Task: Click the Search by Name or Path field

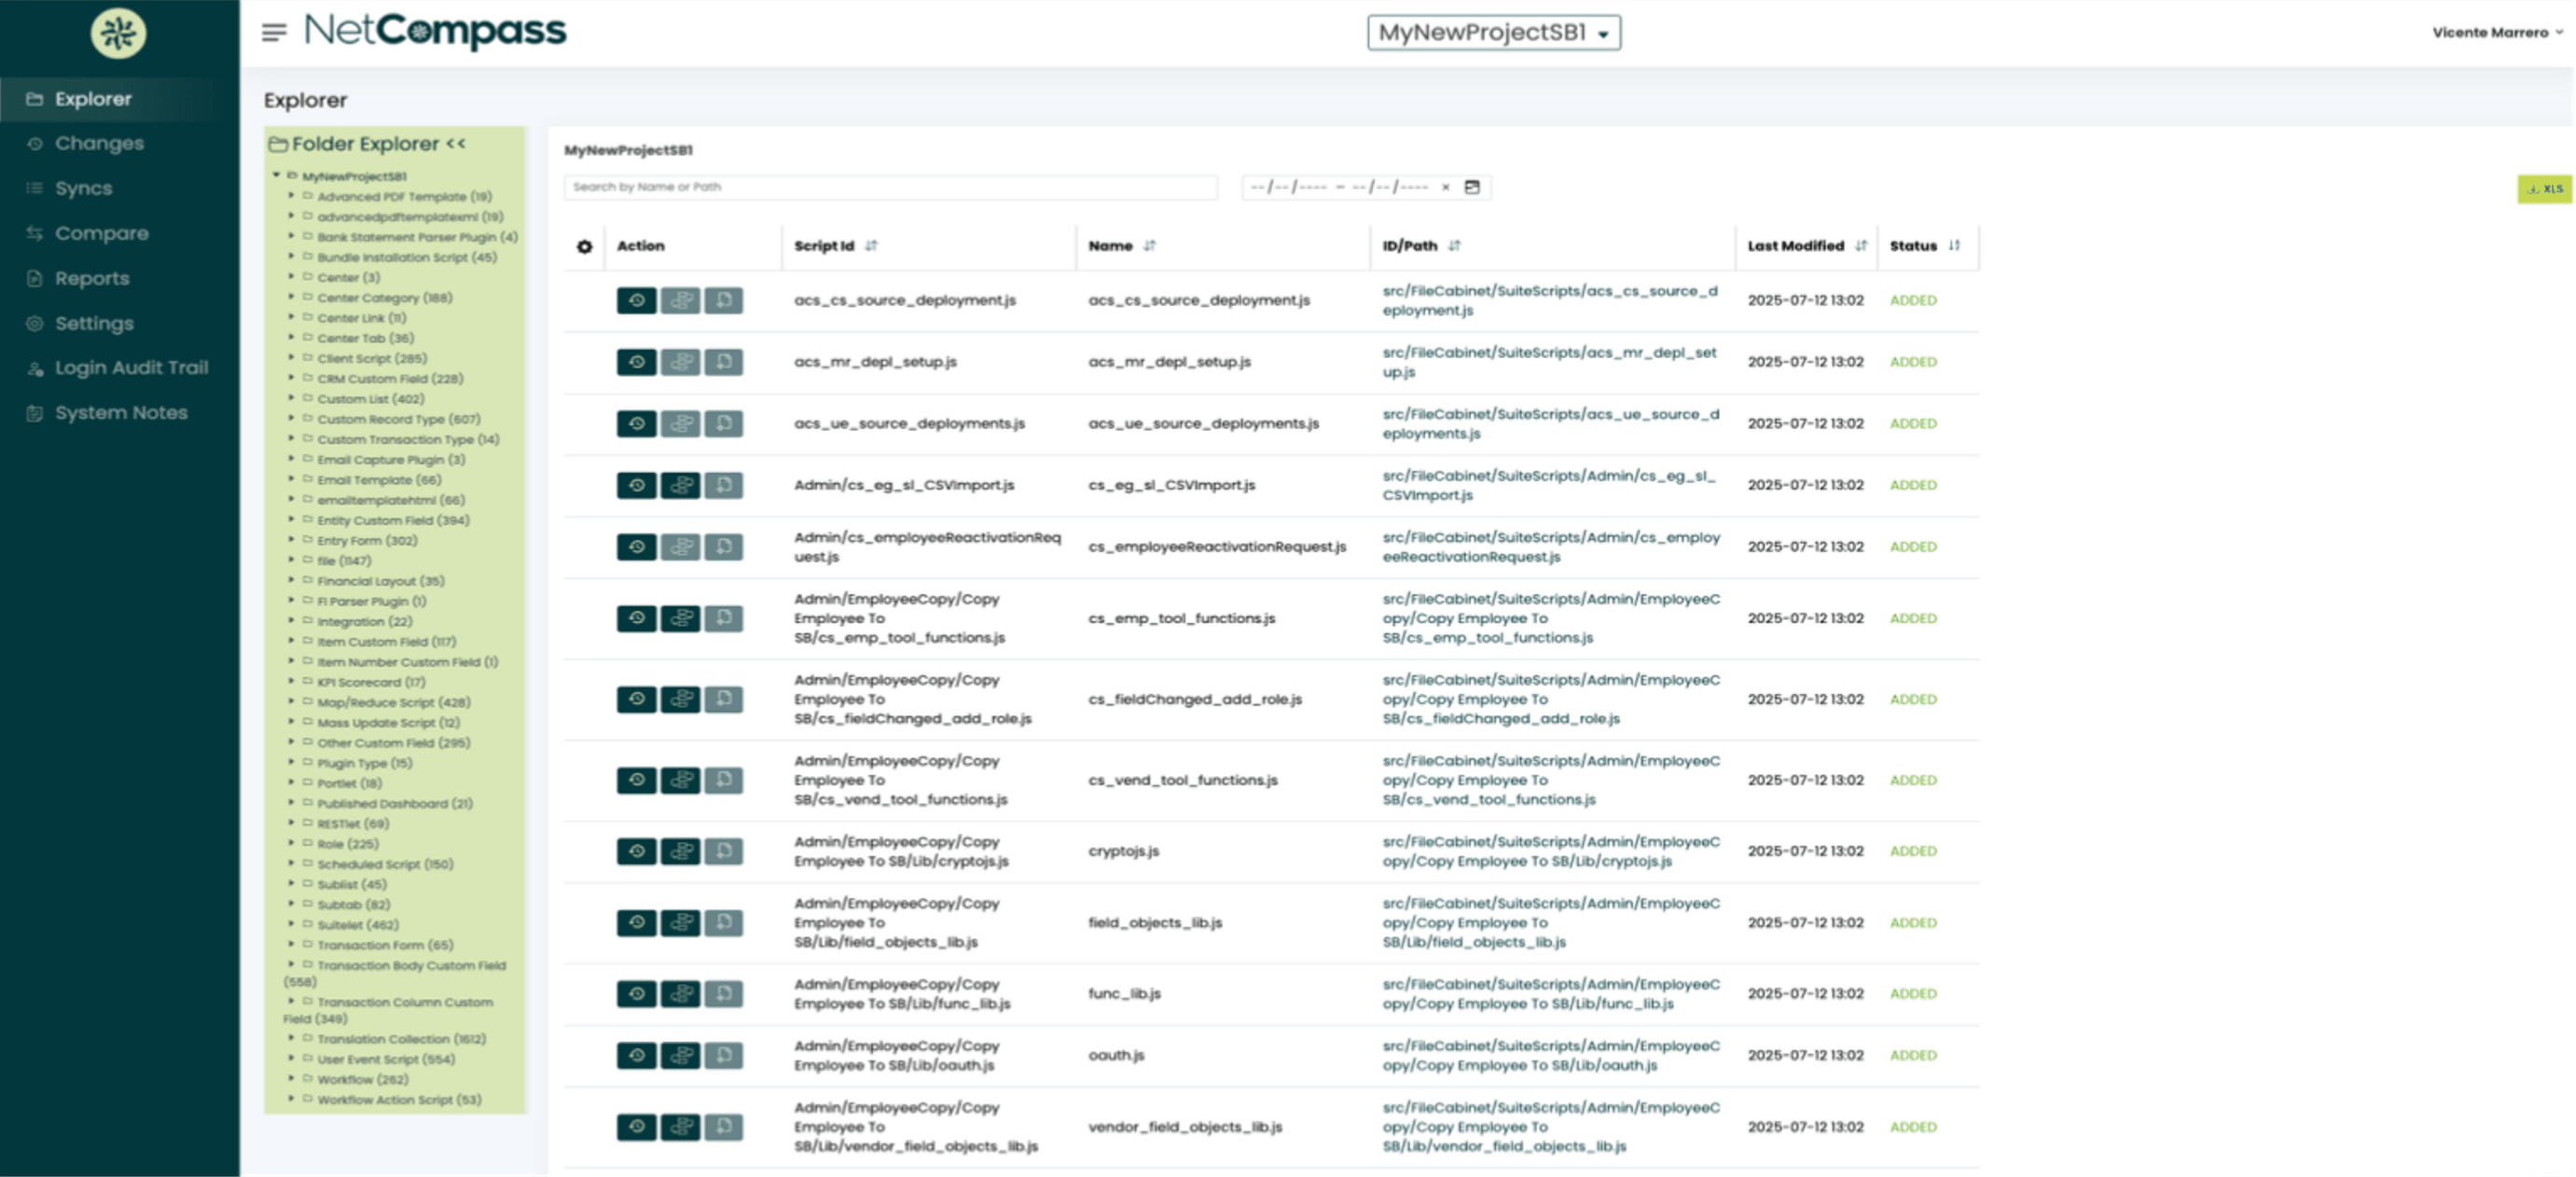Action: tap(890, 187)
